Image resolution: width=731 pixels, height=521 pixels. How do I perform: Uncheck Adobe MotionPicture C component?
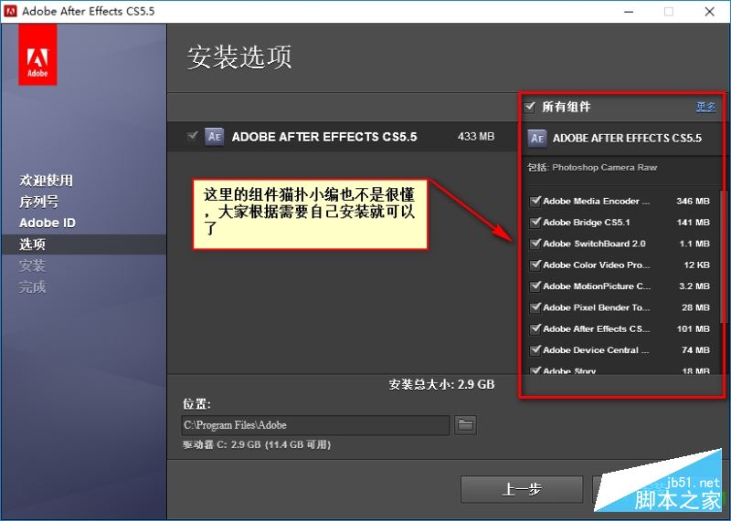click(535, 286)
